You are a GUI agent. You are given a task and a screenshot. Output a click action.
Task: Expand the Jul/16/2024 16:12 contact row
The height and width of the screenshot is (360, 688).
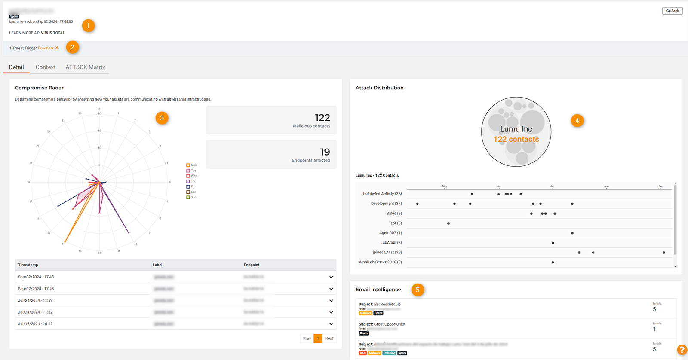pos(331,324)
